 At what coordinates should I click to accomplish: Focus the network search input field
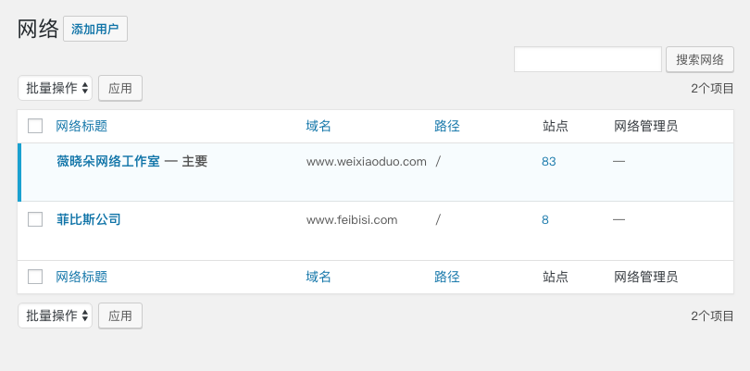[x=587, y=59]
